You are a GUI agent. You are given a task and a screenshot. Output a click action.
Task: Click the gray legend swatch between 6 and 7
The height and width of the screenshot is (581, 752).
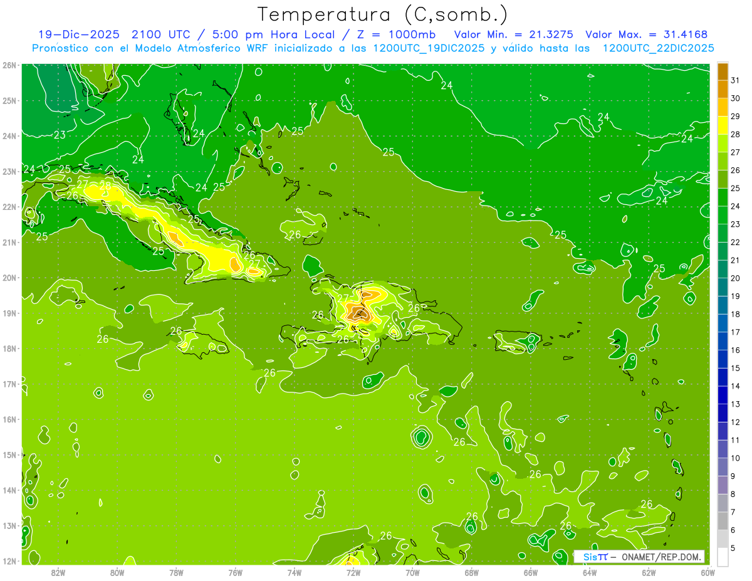click(723, 521)
